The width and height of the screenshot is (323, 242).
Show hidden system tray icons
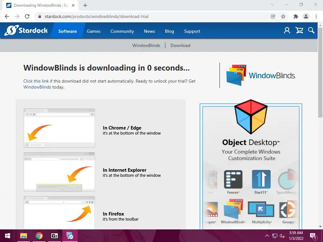pos(267,236)
